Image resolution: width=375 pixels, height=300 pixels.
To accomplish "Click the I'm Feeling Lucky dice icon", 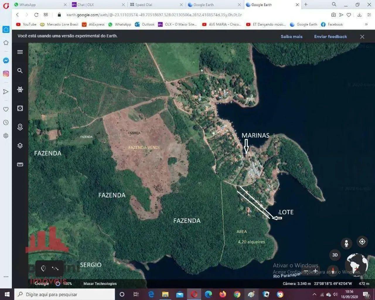I will point(20,108).
